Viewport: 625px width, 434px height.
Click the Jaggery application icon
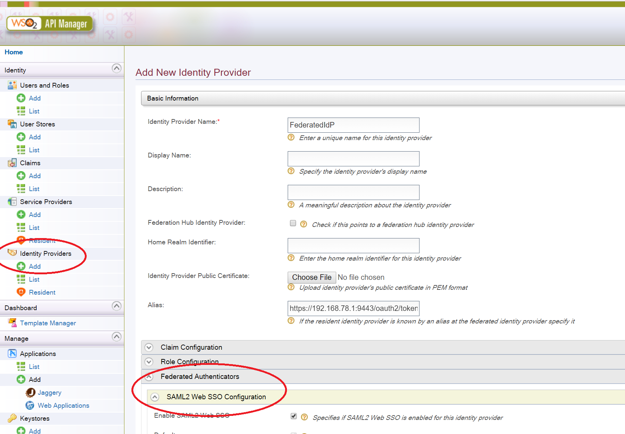click(x=30, y=392)
